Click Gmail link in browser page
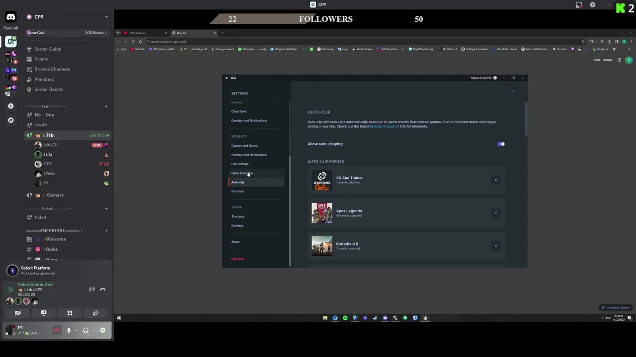Viewport: 636px width, 357px height. click(597, 60)
